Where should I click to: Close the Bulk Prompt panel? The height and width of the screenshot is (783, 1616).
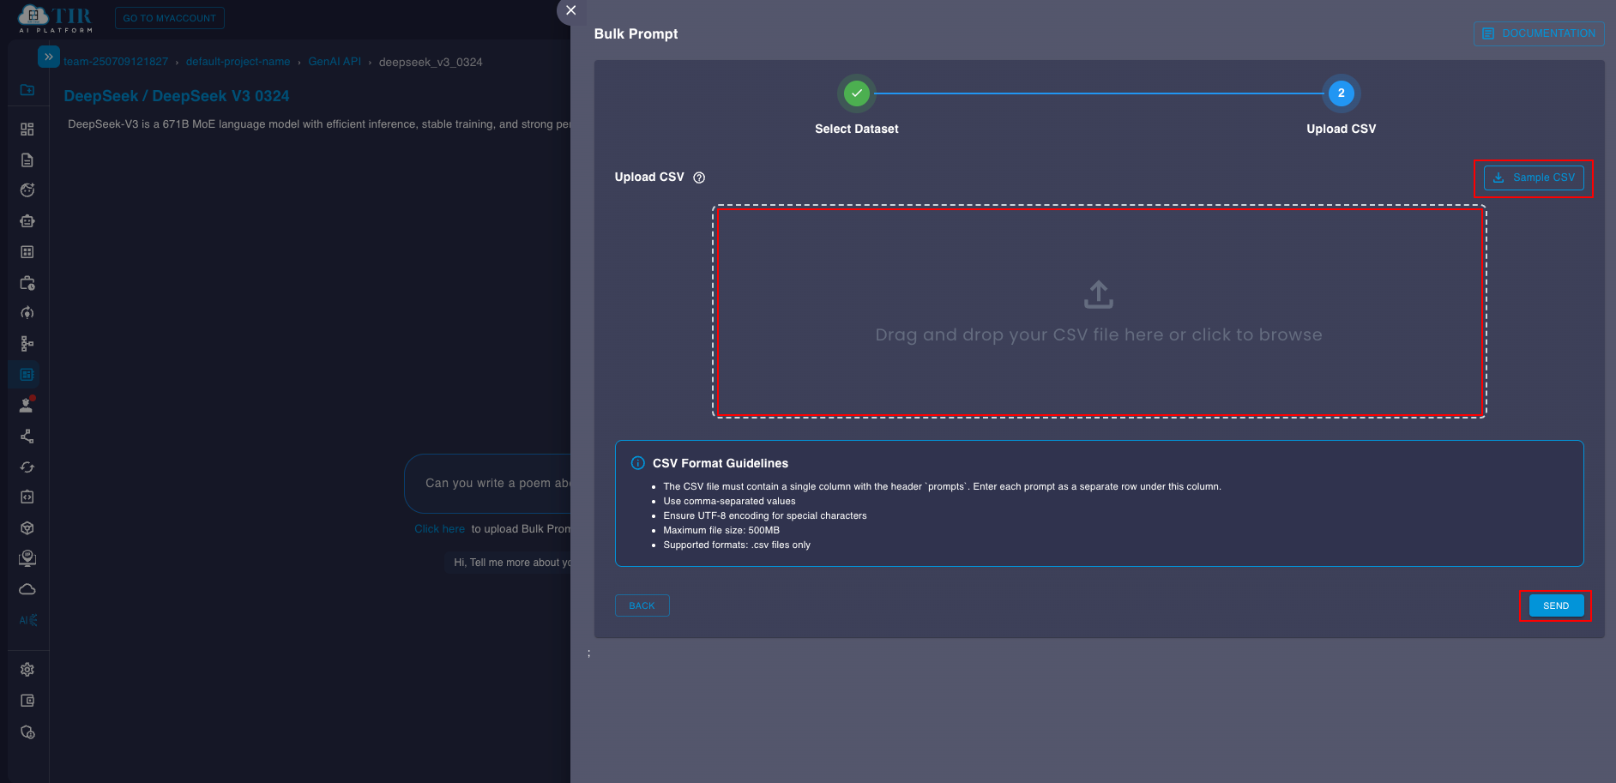tap(571, 11)
